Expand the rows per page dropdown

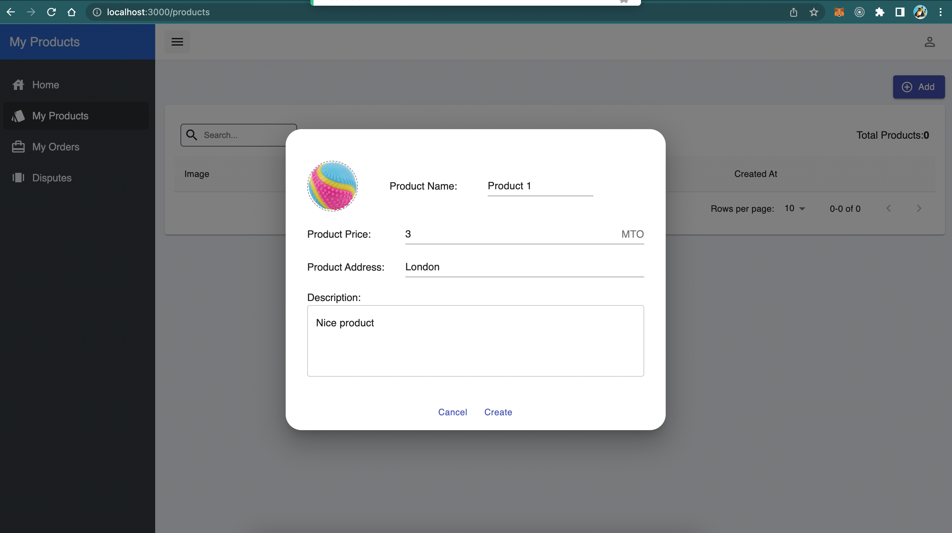[x=795, y=209]
